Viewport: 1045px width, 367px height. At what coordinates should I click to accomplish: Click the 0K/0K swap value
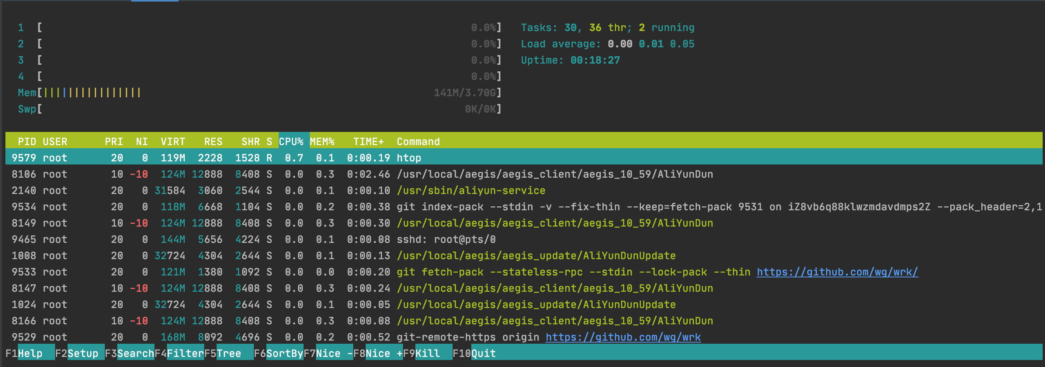pos(481,109)
